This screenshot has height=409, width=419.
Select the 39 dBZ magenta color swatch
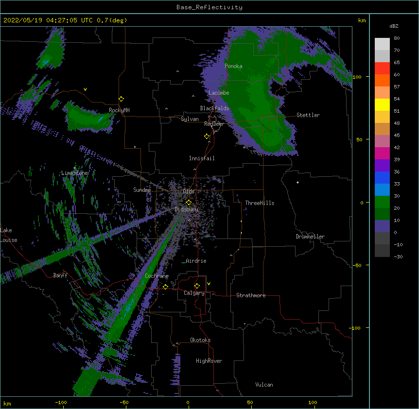tap(382, 153)
